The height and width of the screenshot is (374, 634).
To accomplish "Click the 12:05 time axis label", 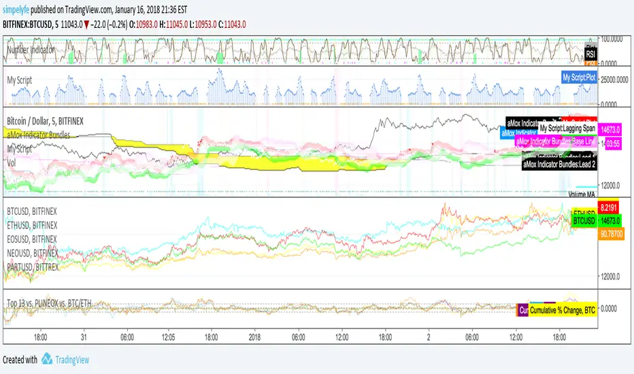I will pyautogui.click(x=168, y=337).
